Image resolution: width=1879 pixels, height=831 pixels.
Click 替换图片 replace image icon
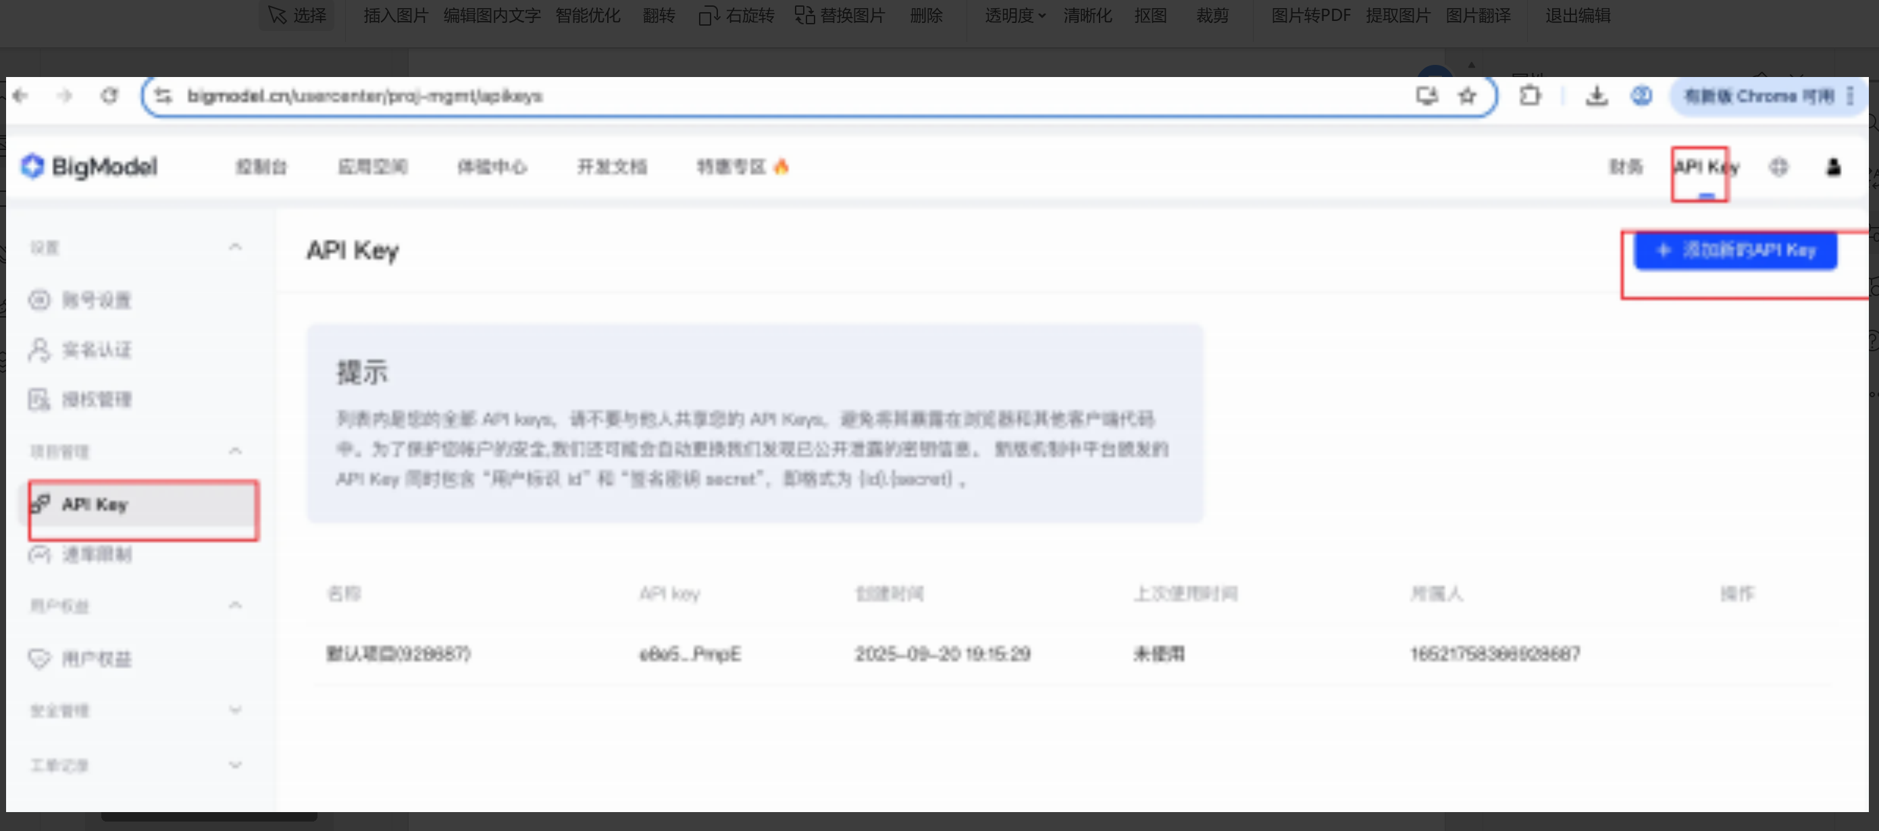[x=804, y=16]
